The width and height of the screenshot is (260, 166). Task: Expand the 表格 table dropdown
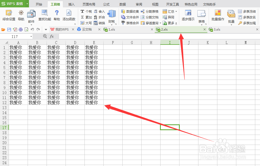tap(202, 25)
